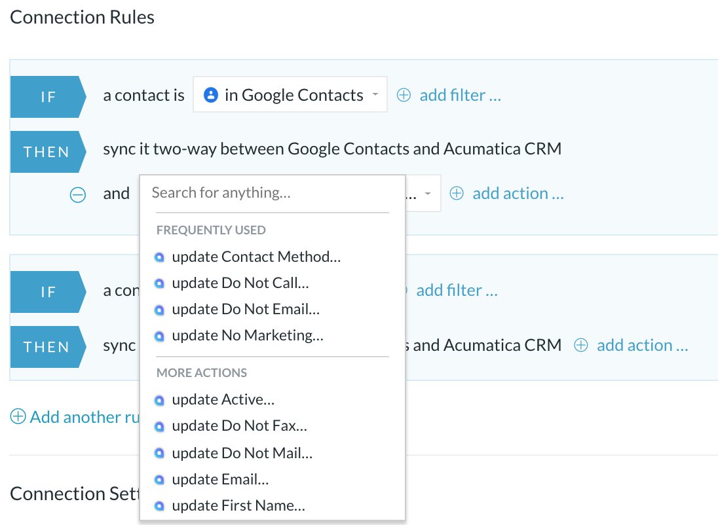Click the Acumatica icon beside 'update No Marketing'
Viewport: 718px width, 525px height.
(x=159, y=336)
